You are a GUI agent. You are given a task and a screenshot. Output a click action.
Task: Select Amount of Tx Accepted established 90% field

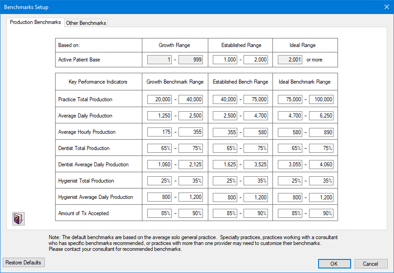[256, 213]
